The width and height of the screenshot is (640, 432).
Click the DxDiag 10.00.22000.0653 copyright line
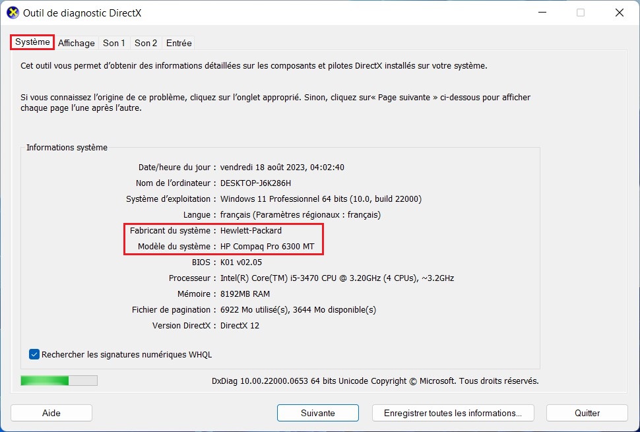pyautogui.click(x=375, y=381)
